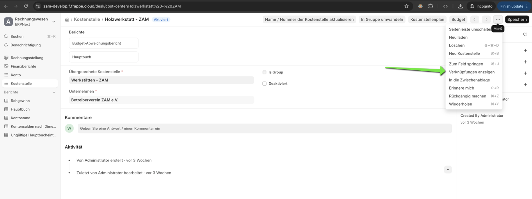The width and height of the screenshot is (532, 199).
Task: Click the 'Aktiviert' status badge
Action: pyautogui.click(x=161, y=20)
